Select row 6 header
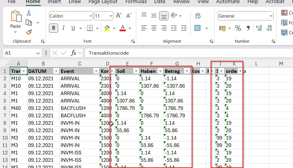 5,108
